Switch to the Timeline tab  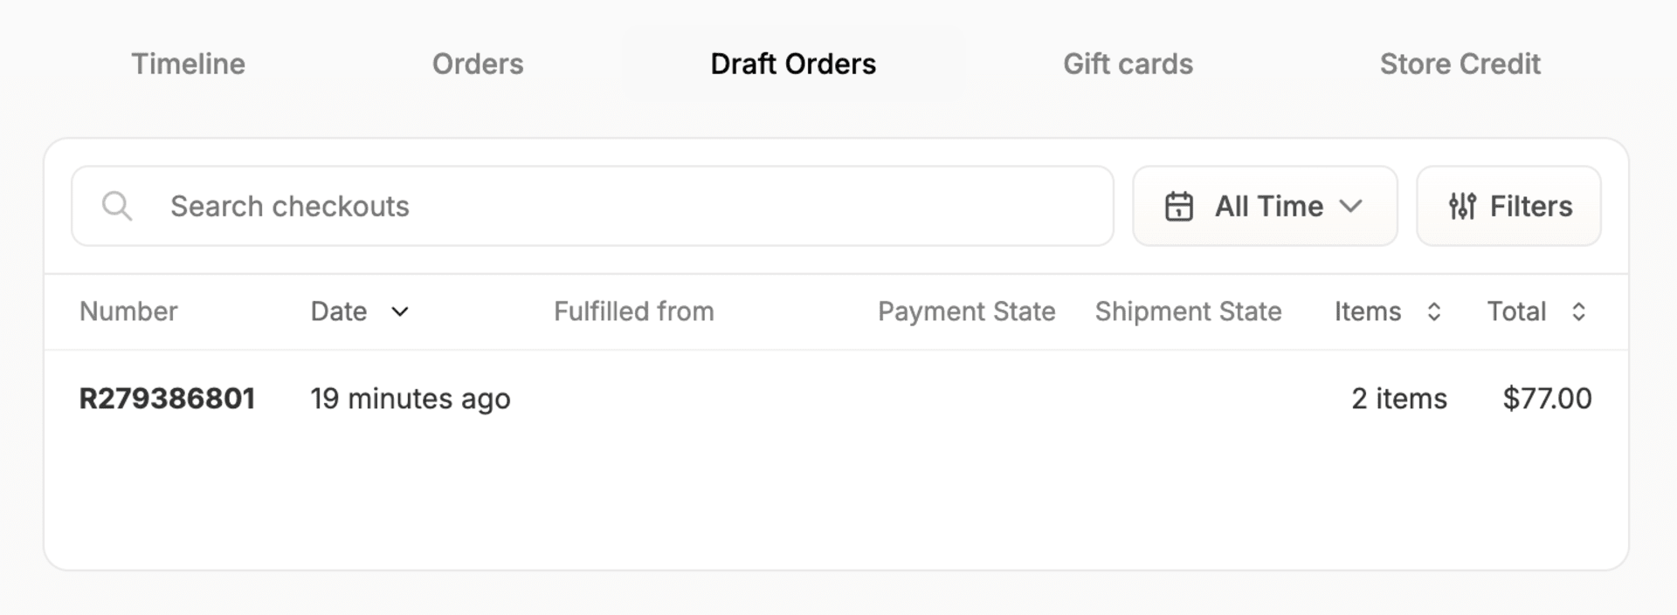coord(188,64)
